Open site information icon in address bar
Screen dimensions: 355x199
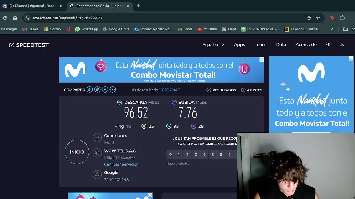click(27, 18)
